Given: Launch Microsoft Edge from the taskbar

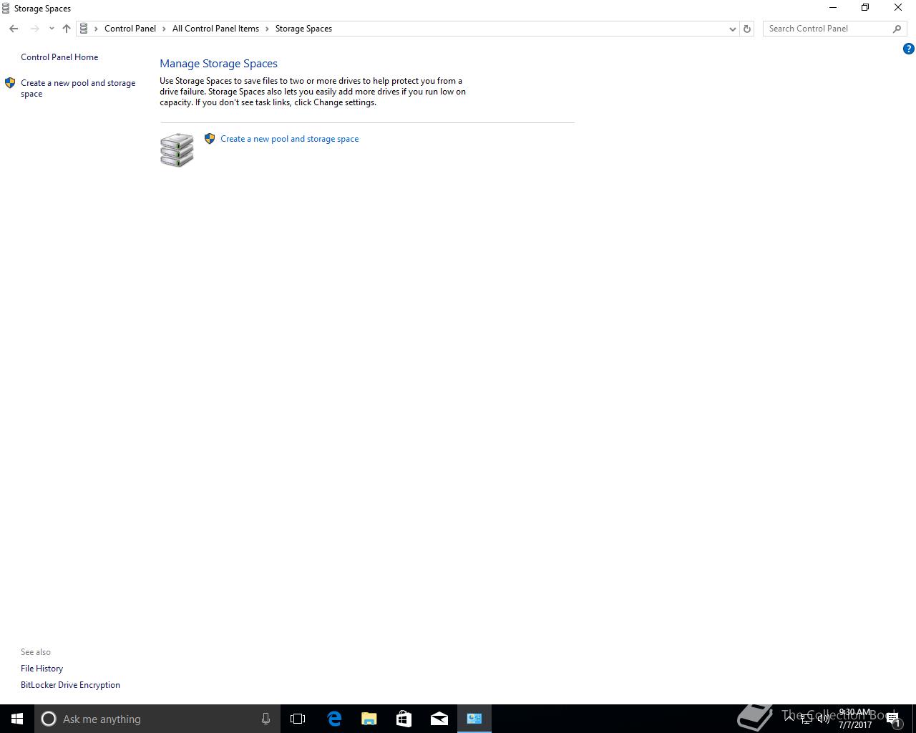Looking at the screenshot, I should [x=334, y=719].
